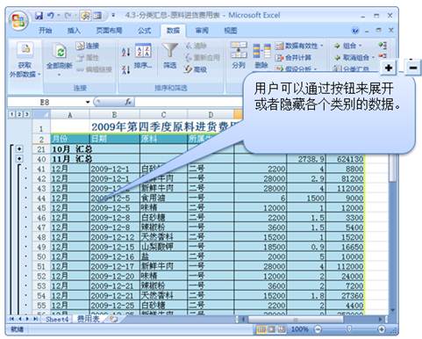Click the Name Box showing E8
Image resolution: width=422 pixels, height=339 pixels.
pos(46,102)
